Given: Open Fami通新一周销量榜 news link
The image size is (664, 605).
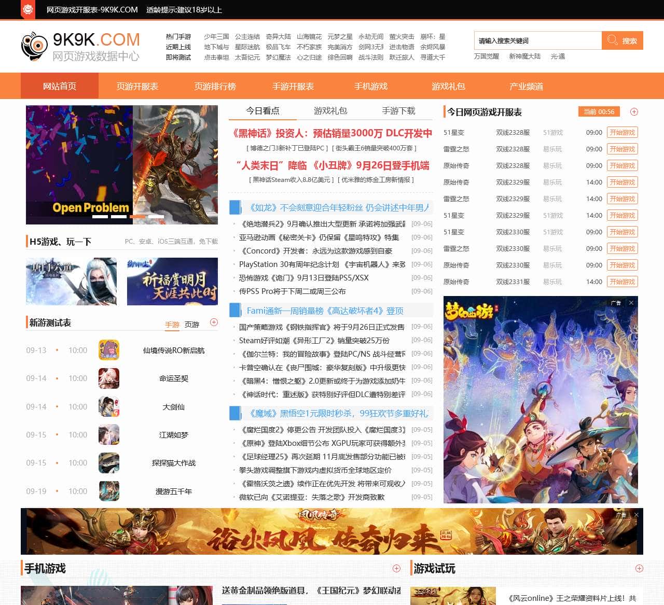Looking at the screenshot, I should 325,311.
